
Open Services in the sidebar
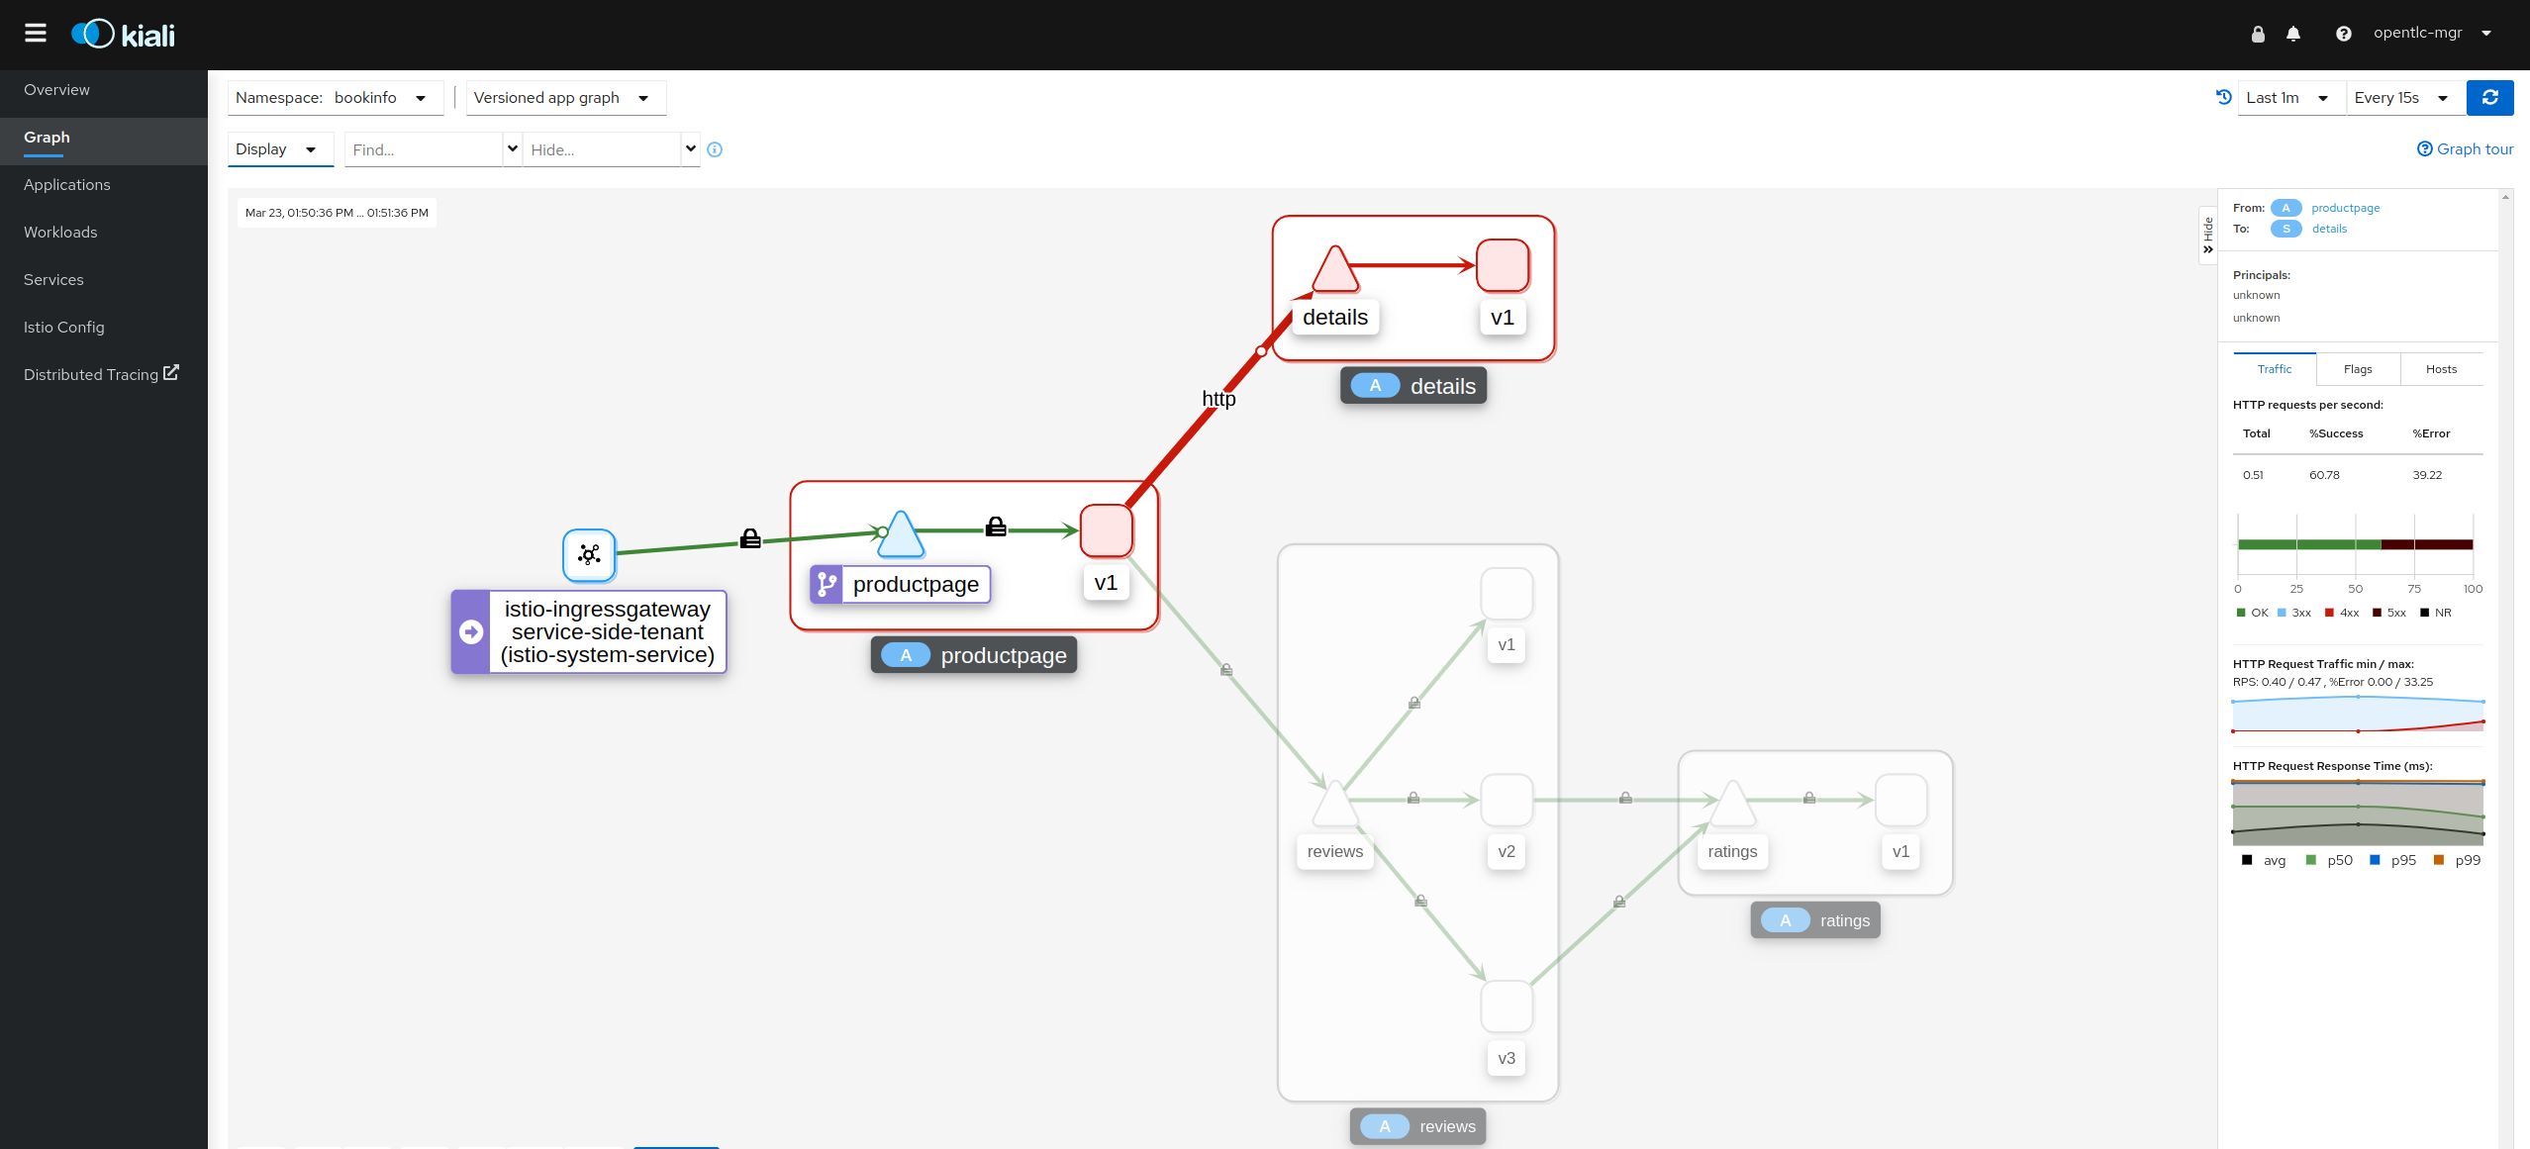(104, 280)
